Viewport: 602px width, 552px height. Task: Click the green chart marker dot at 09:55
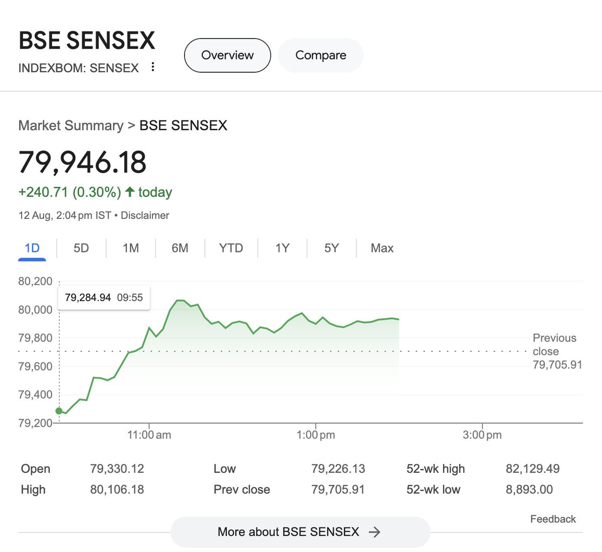coord(59,411)
